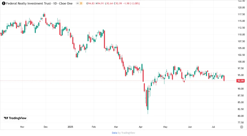Click the Federal Realty 'F' symbol logo
Image resolution: width=247 pixels, height=136 pixels.
(x=4, y=4)
